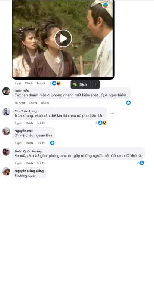View like reaction on Đoàn Yến's comment

[128, 103]
